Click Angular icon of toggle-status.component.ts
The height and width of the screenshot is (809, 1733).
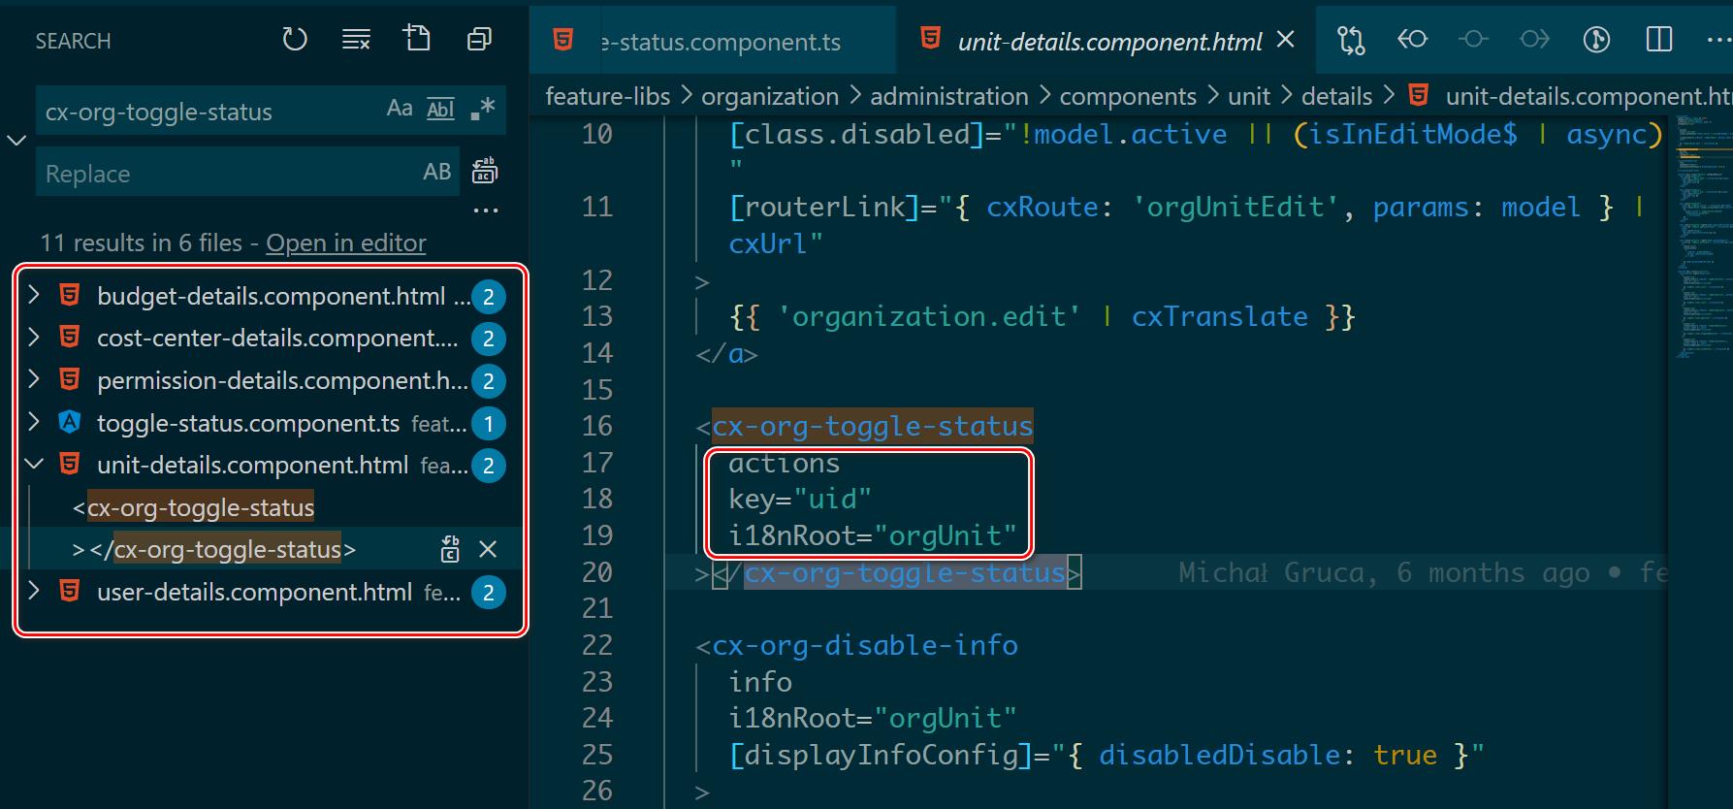(x=70, y=423)
